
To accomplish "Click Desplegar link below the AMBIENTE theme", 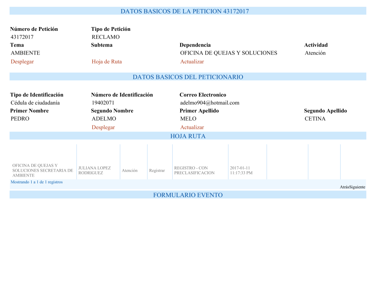I will tap(22, 62).
